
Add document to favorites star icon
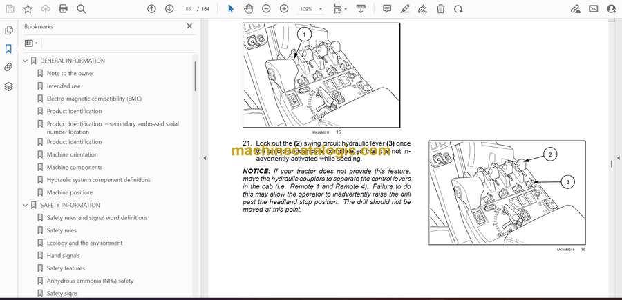(28, 9)
